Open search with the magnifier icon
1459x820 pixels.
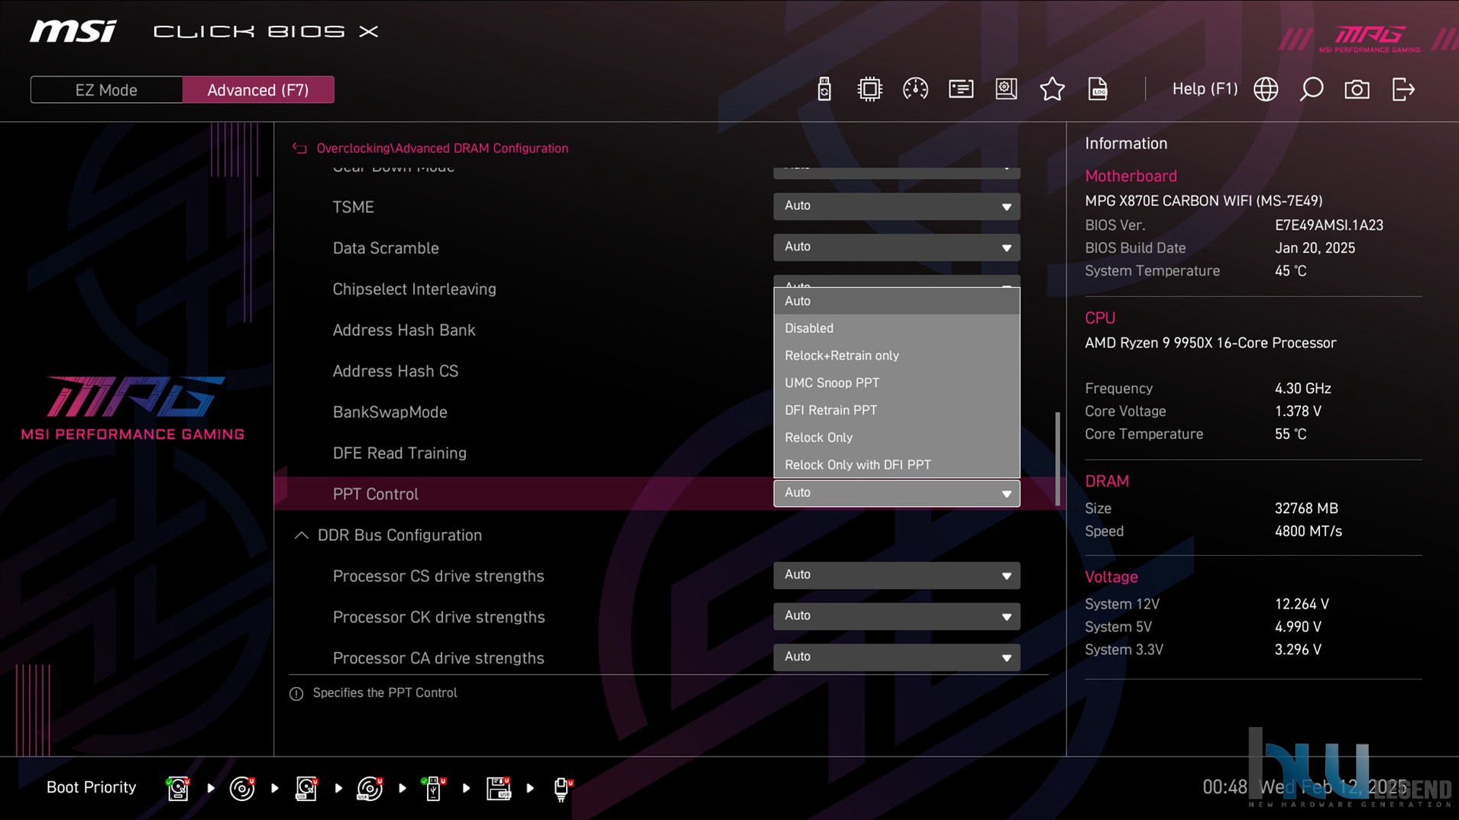[1312, 89]
